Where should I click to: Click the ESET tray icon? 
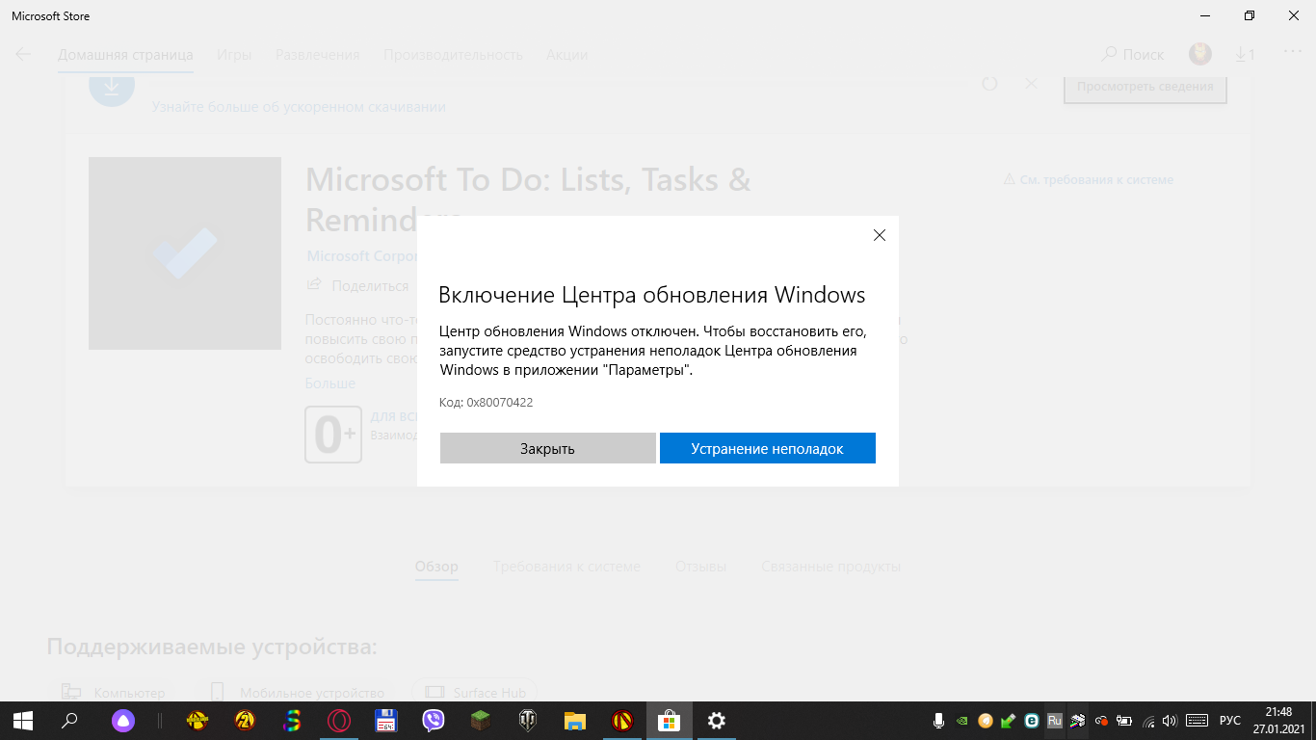coord(1032,721)
